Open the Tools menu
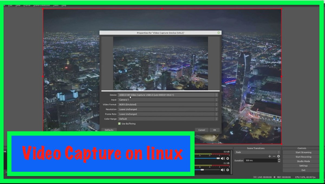 point(56,5)
